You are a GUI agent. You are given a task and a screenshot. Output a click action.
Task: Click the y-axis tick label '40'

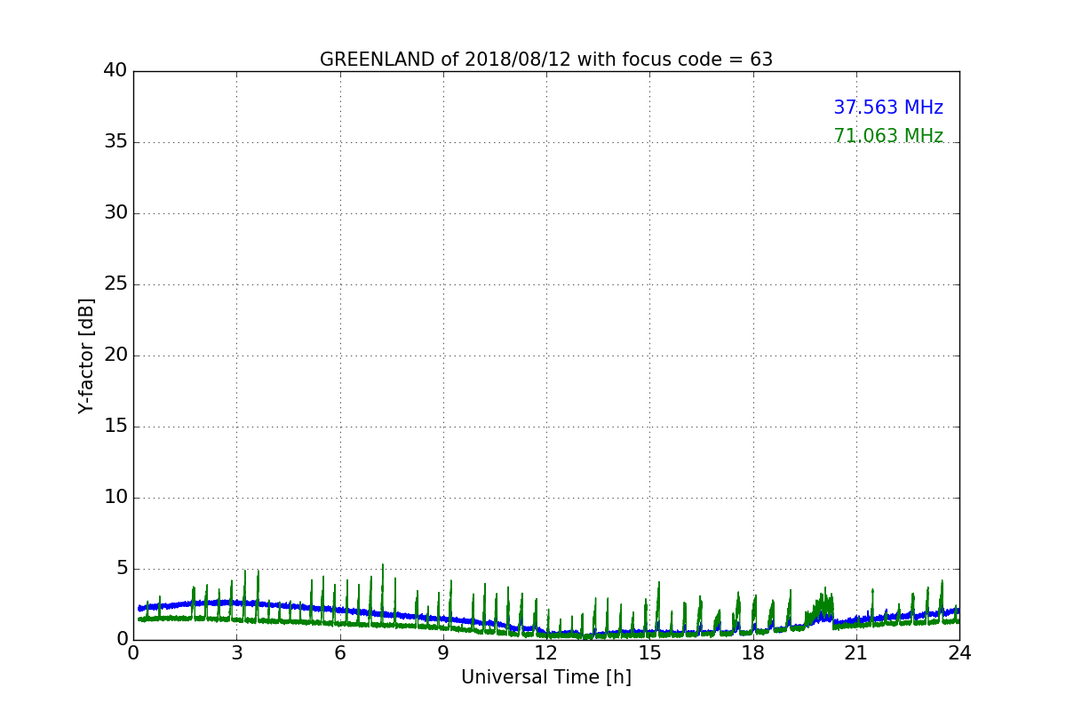(115, 71)
